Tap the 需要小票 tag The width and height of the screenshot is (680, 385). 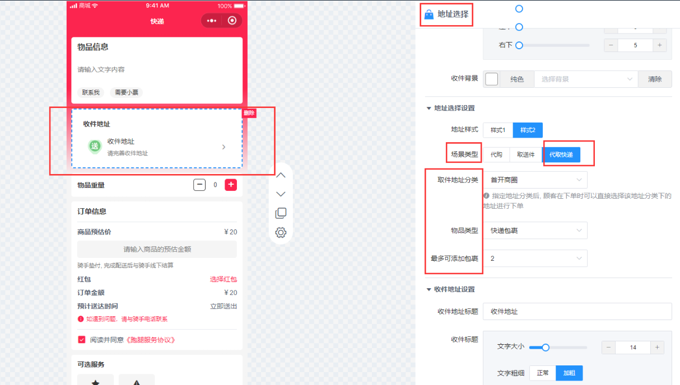(126, 92)
